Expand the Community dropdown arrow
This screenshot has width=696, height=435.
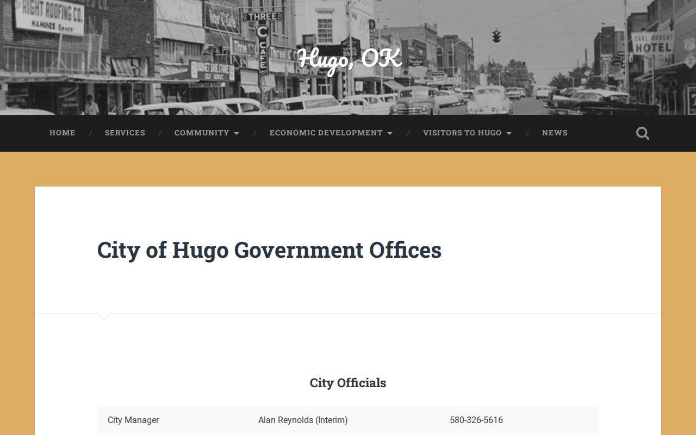click(237, 133)
